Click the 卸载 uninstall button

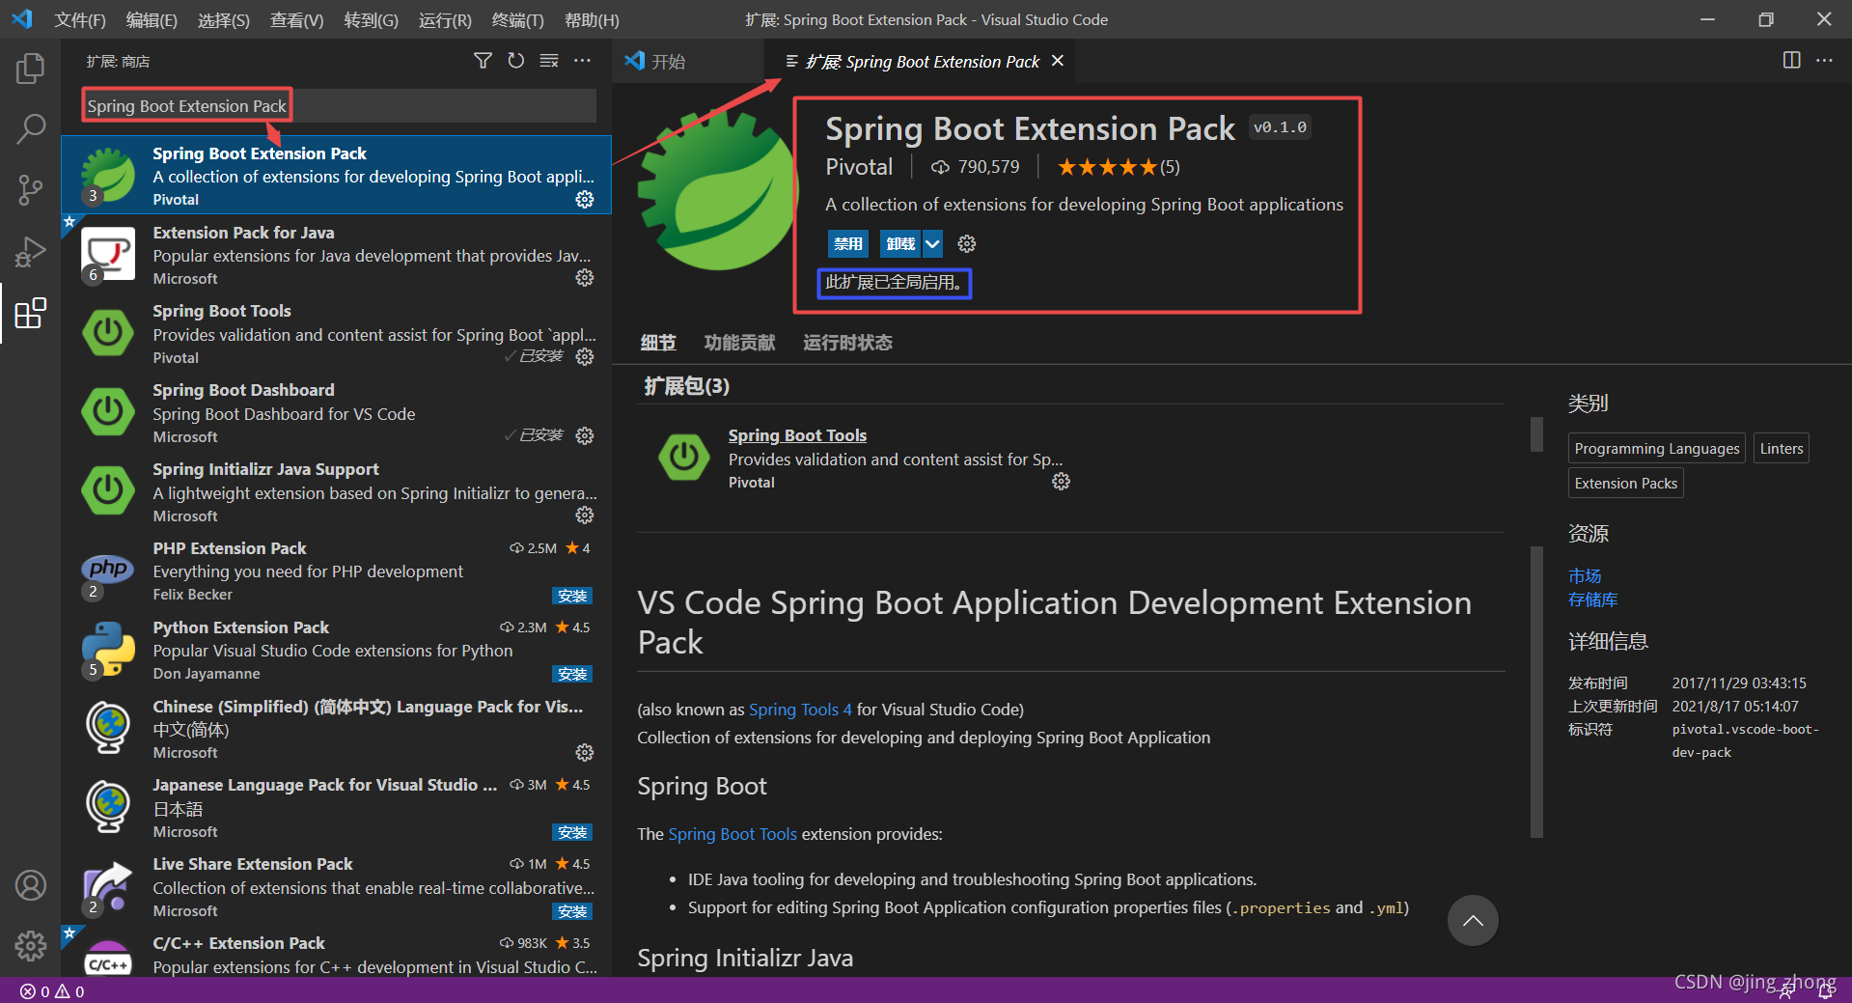click(x=900, y=244)
